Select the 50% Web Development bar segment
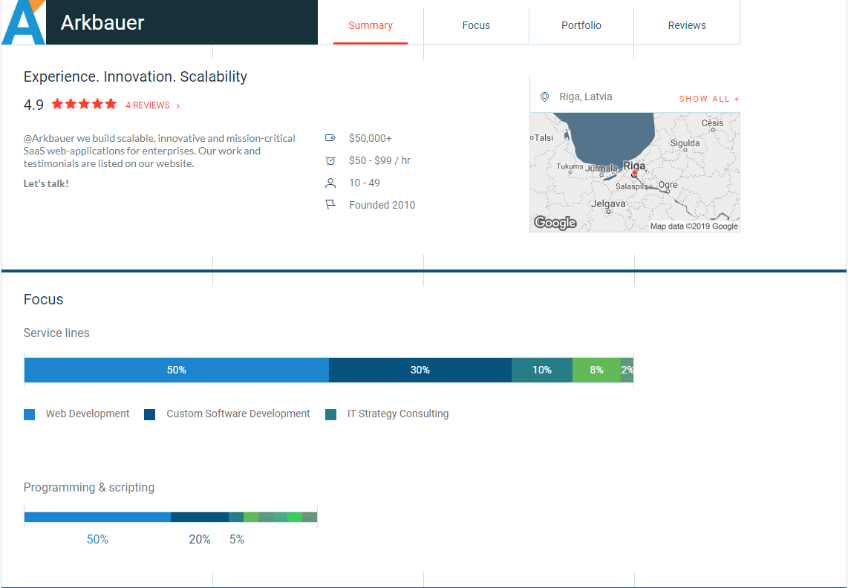The image size is (848, 588). click(176, 370)
